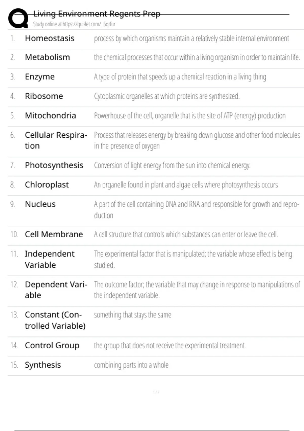This screenshot has height=431, width=304.
Task: Select the Homeostasis term
Action: pos(50,38)
